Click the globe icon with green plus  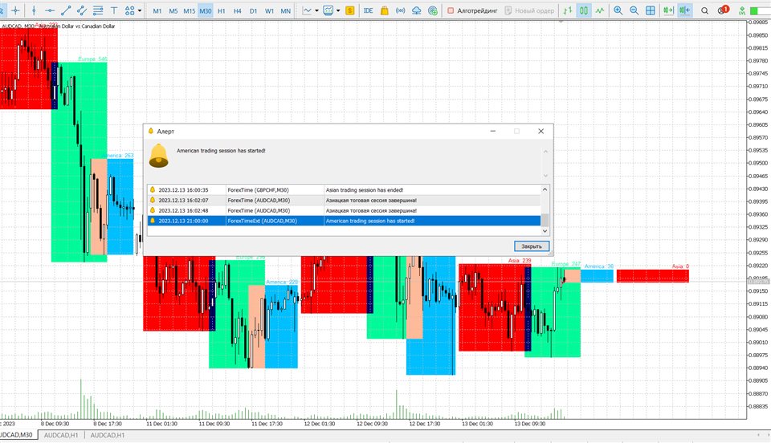tap(433, 10)
